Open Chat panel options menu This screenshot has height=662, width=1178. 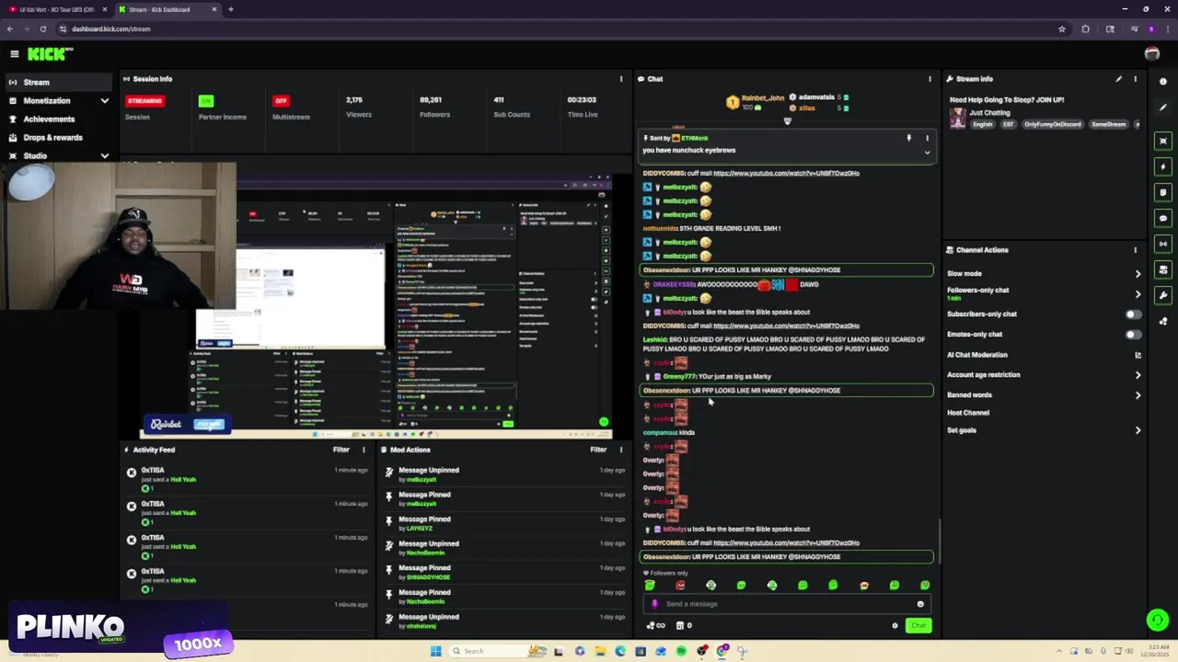[930, 79]
